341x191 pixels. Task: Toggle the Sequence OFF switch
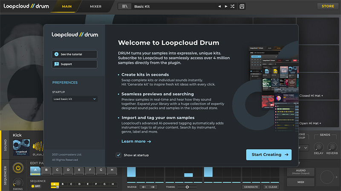click(x=35, y=186)
